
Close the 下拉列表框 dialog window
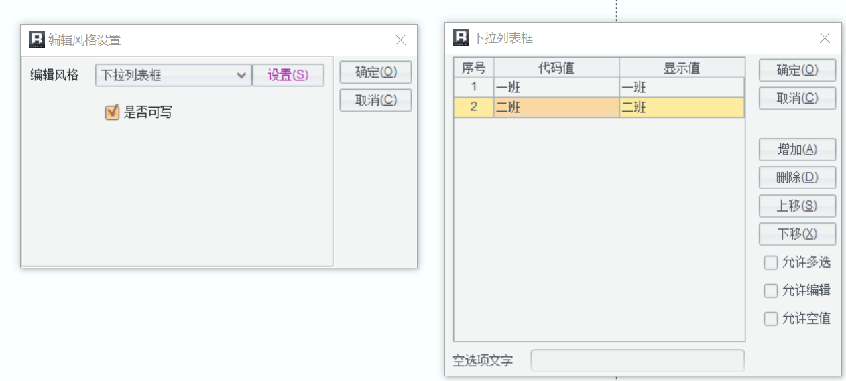coord(825,38)
